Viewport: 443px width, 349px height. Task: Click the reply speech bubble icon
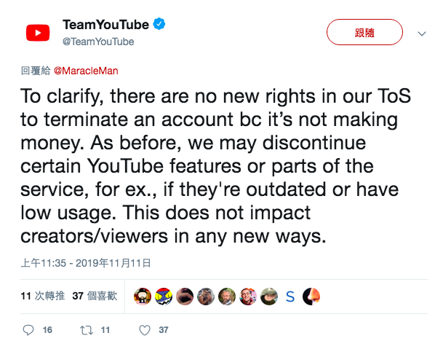[28, 330]
